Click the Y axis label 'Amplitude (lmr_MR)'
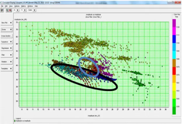The image size is (182, 124). 21,19
